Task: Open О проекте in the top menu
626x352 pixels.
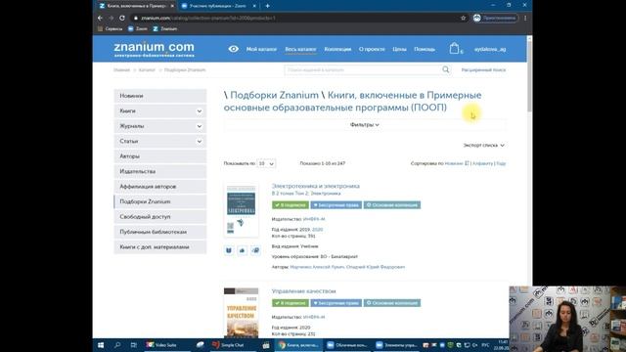Action: (x=372, y=49)
